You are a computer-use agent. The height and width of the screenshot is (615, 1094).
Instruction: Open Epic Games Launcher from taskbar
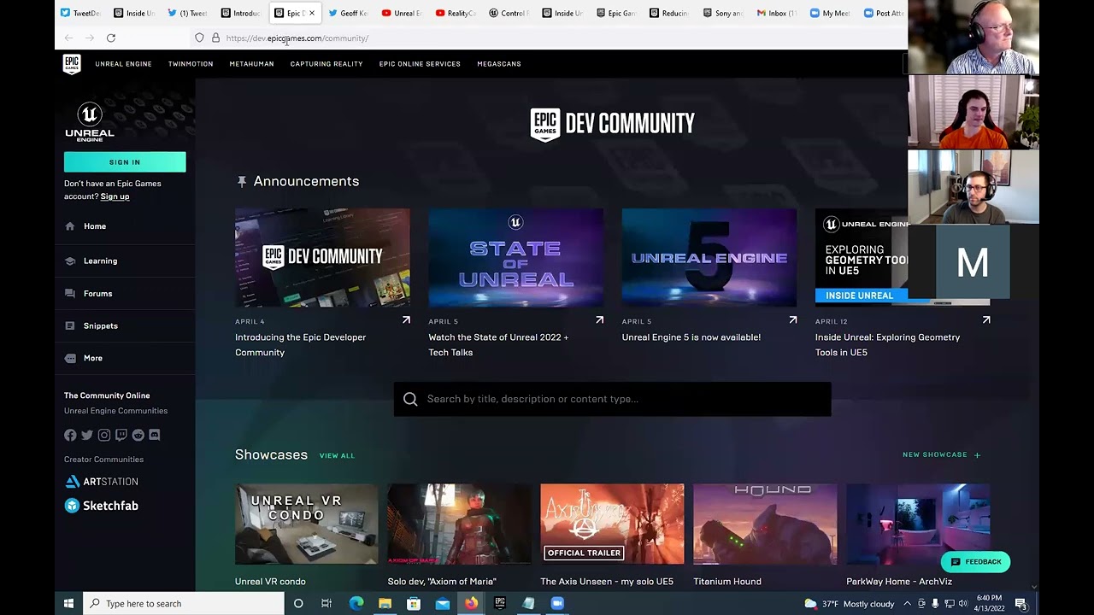pos(500,603)
